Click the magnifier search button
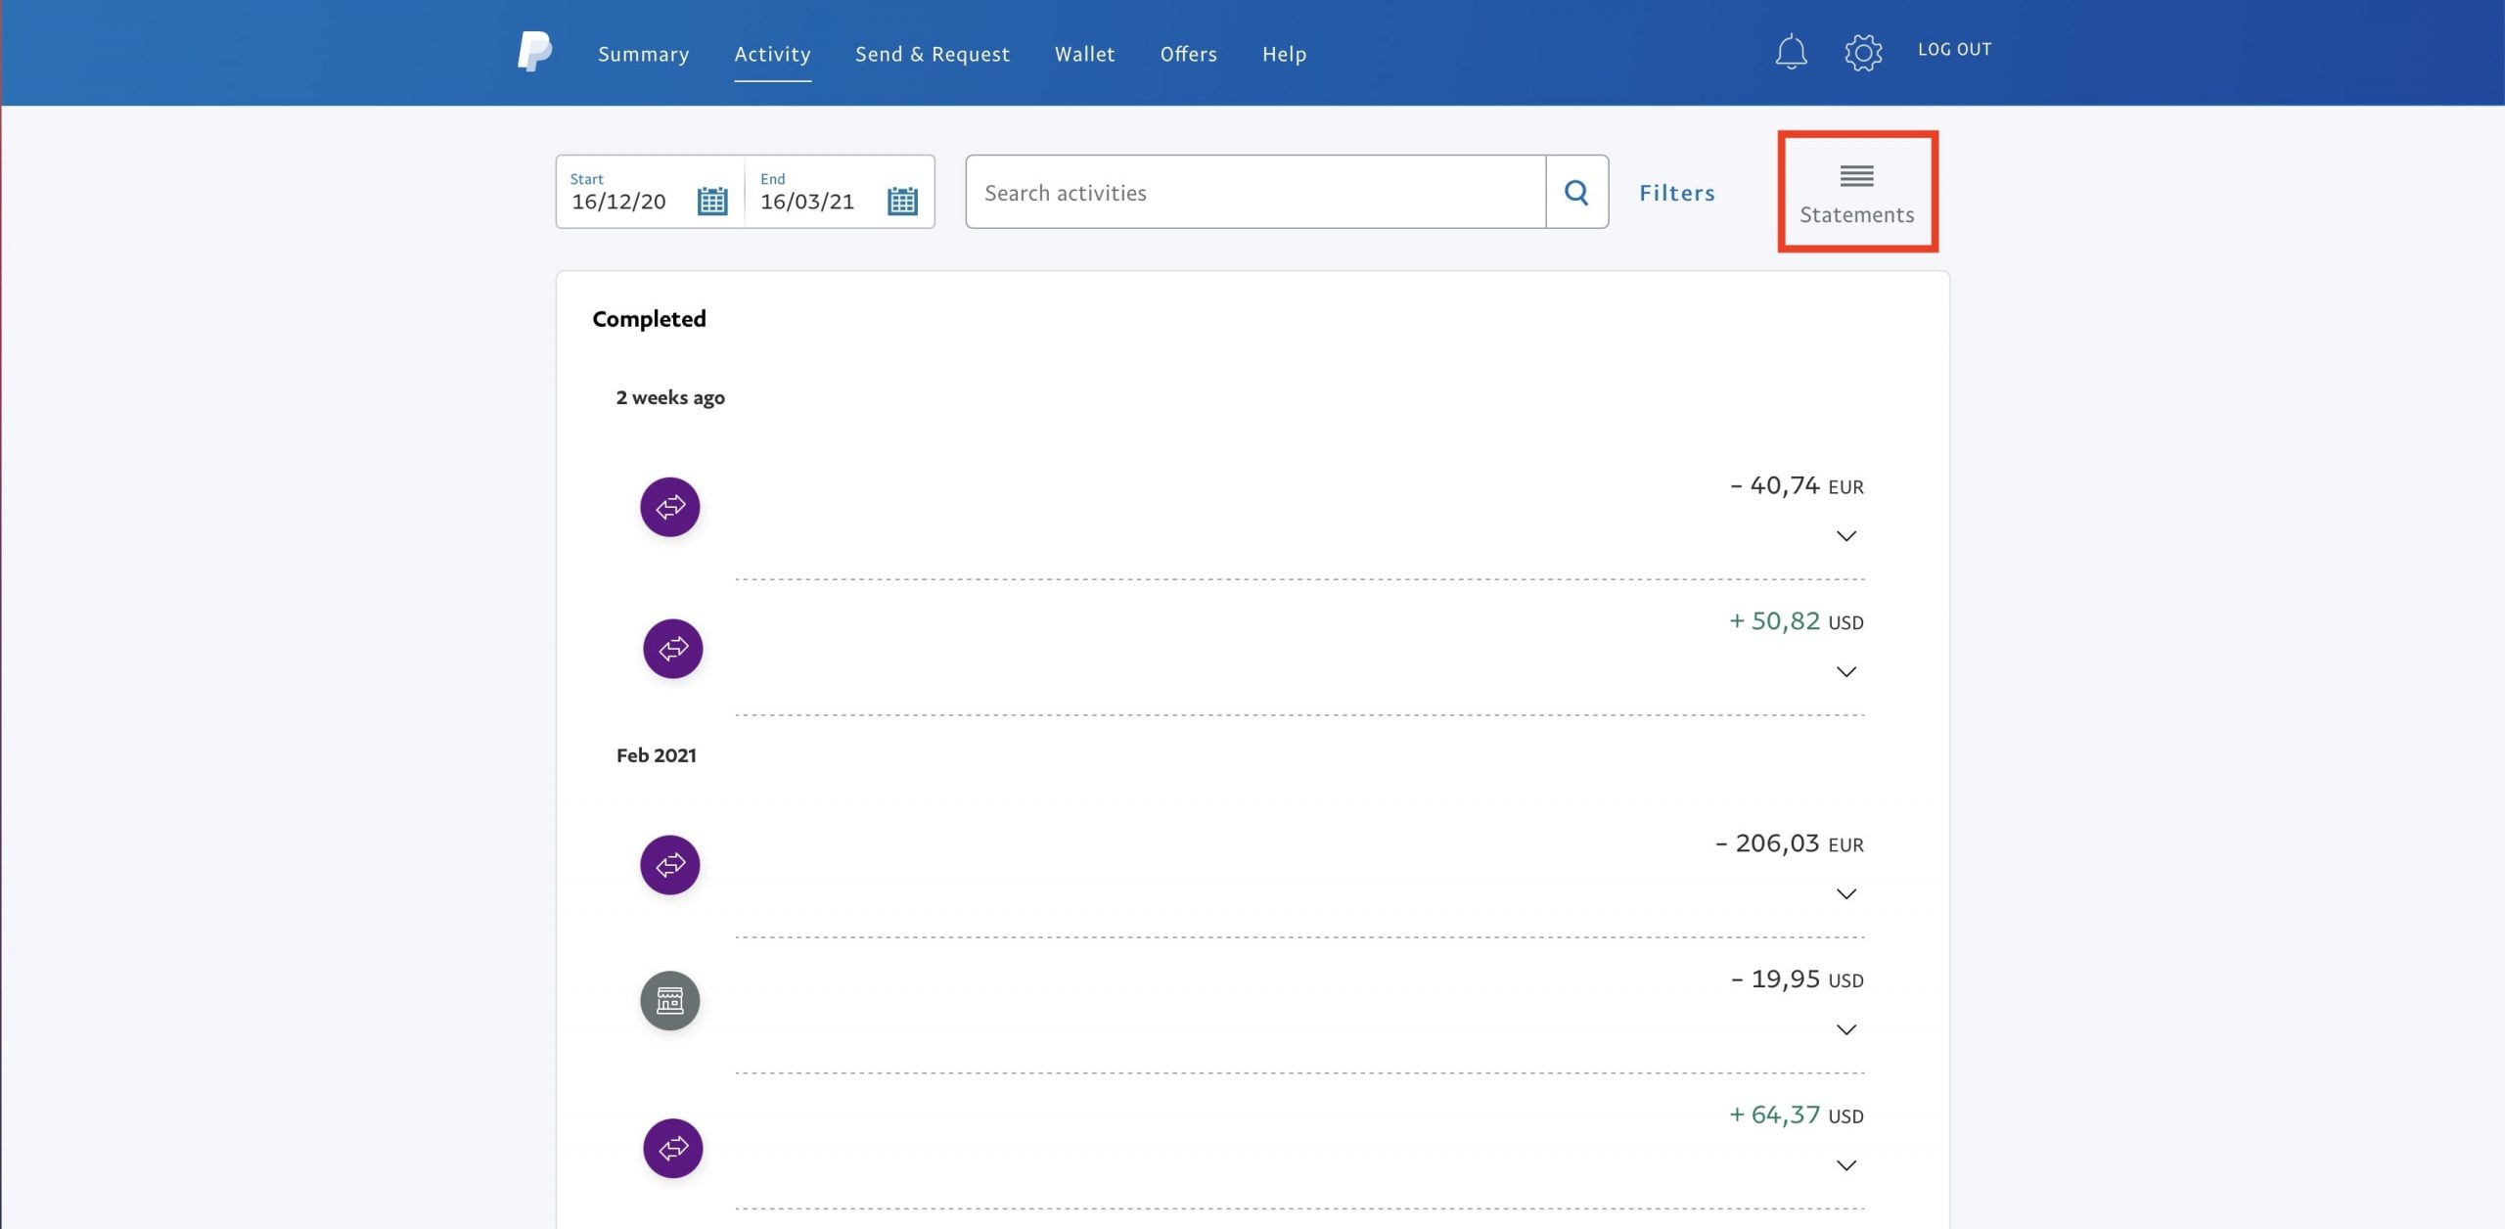The width and height of the screenshot is (2505, 1229). point(1576,192)
